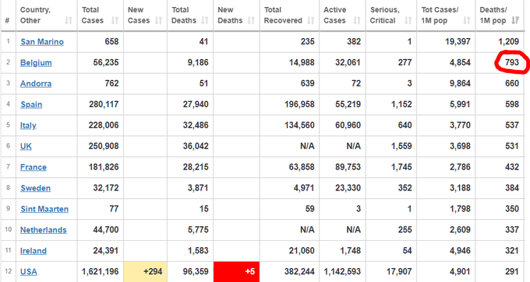Click the # column header
This screenshot has width=530, height=282.
pos(8,20)
